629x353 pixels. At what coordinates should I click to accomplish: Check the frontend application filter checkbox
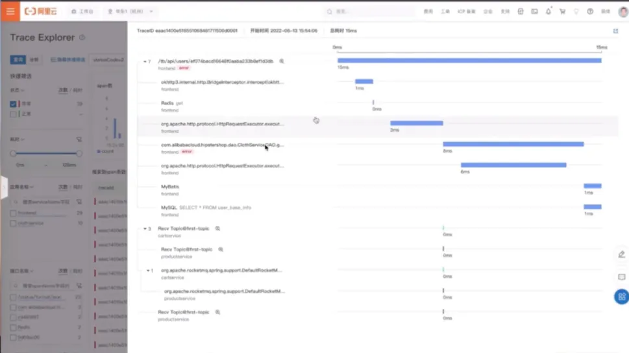pyautogui.click(x=13, y=213)
